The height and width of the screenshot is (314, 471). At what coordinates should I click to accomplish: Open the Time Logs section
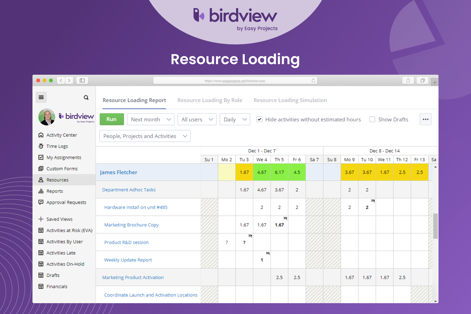[x=57, y=146]
